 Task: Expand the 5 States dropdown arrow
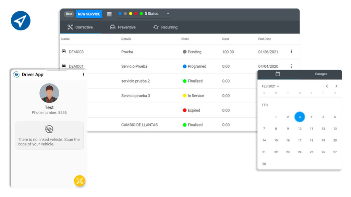[168, 14]
